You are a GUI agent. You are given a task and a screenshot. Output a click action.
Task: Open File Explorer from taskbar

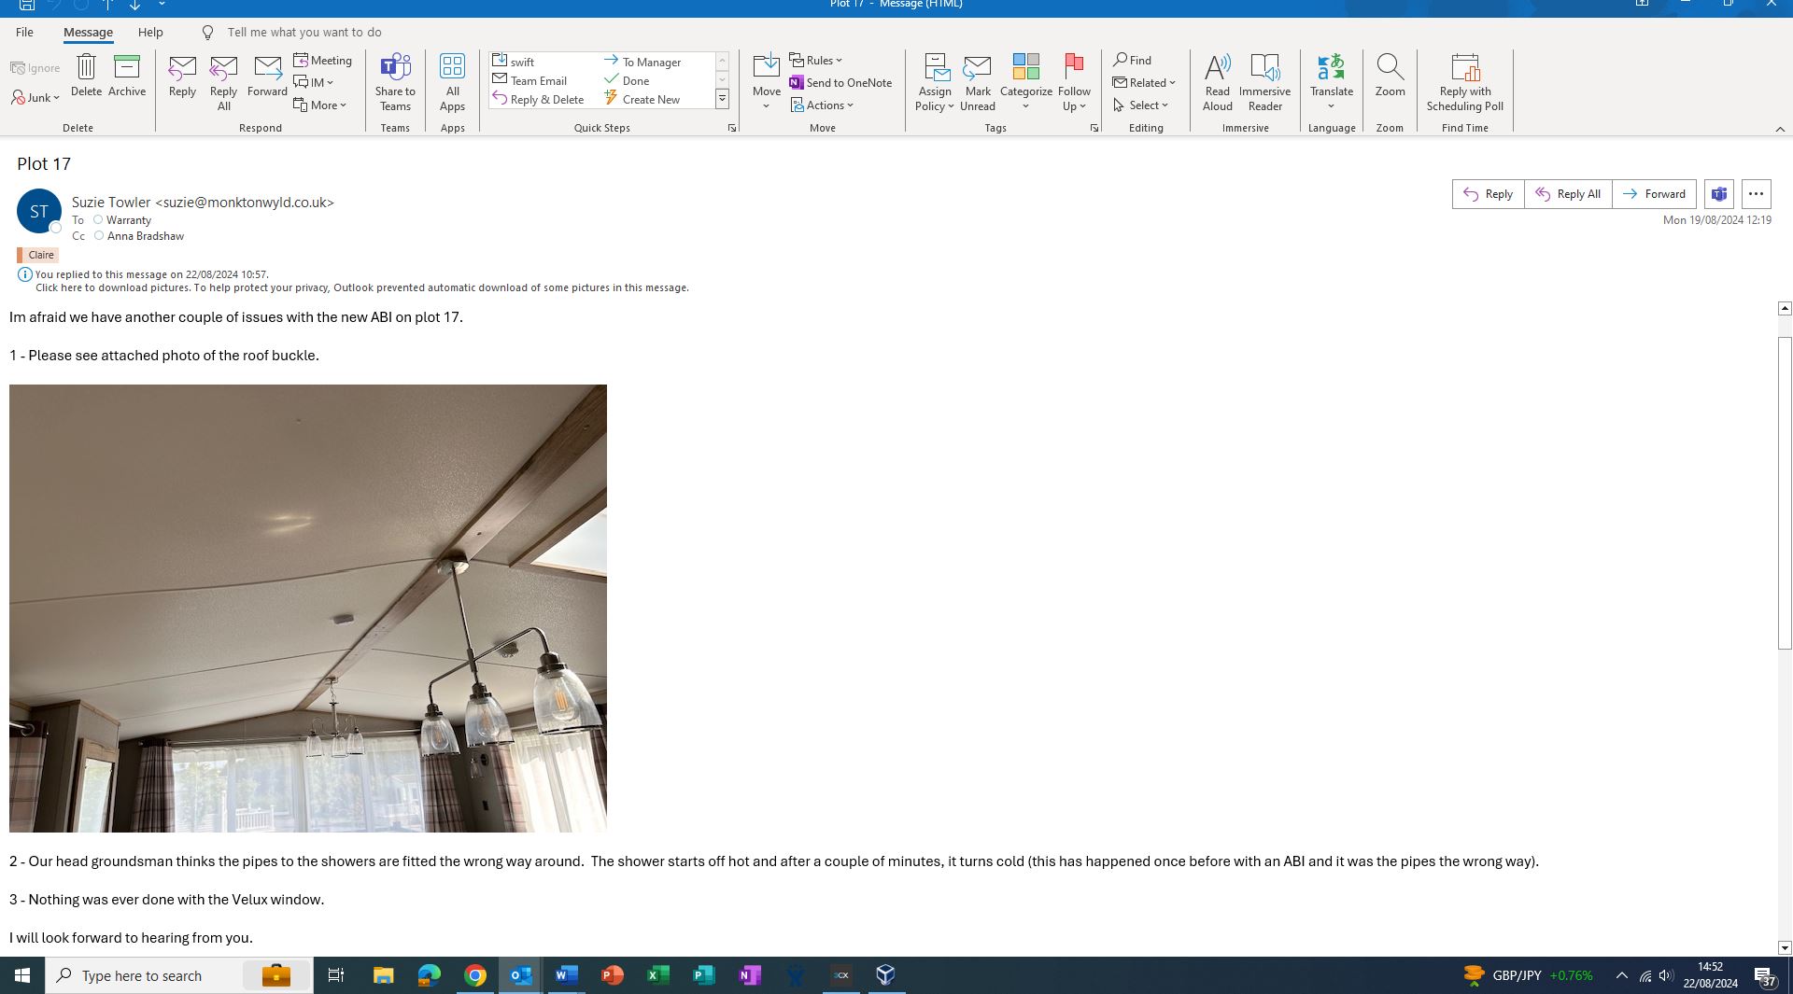(383, 975)
